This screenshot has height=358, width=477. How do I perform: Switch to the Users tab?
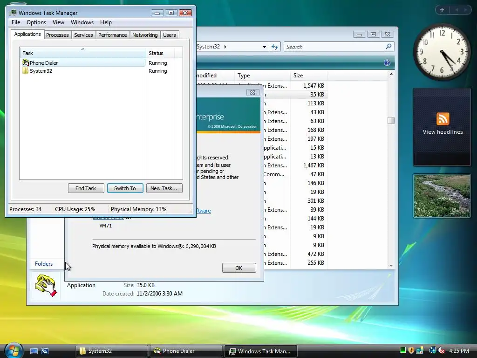coord(170,35)
